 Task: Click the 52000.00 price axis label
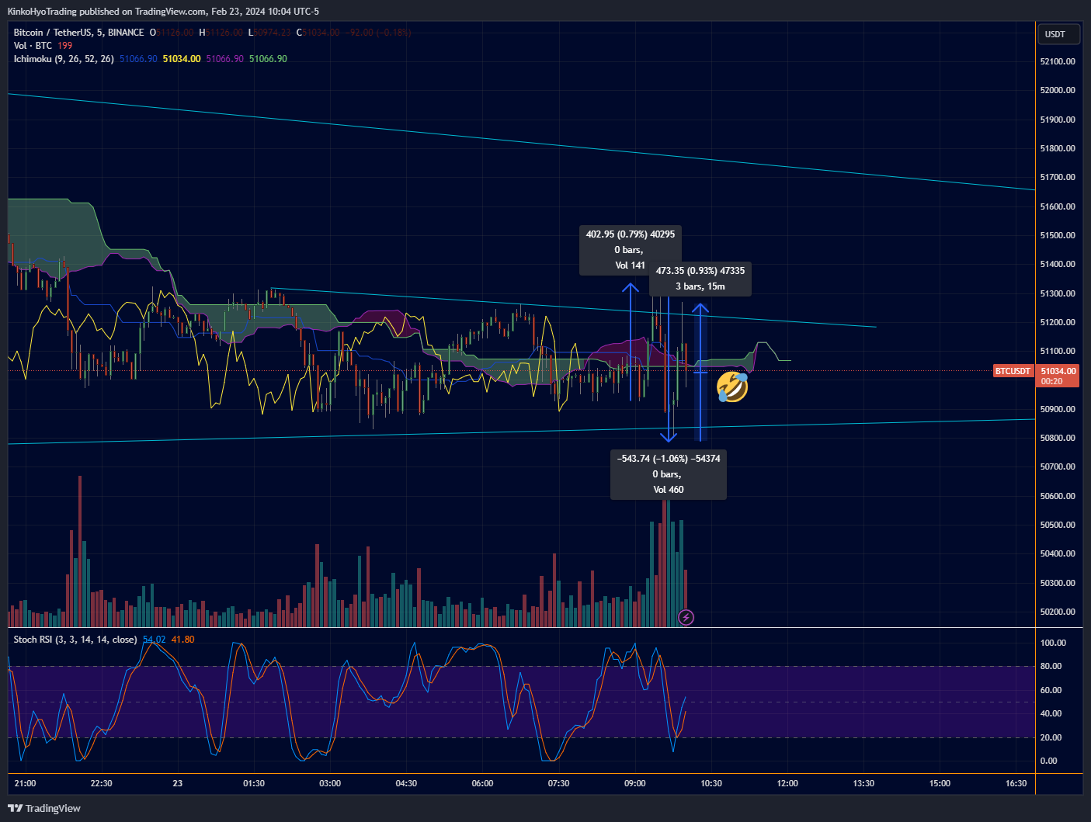pos(1058,90)
